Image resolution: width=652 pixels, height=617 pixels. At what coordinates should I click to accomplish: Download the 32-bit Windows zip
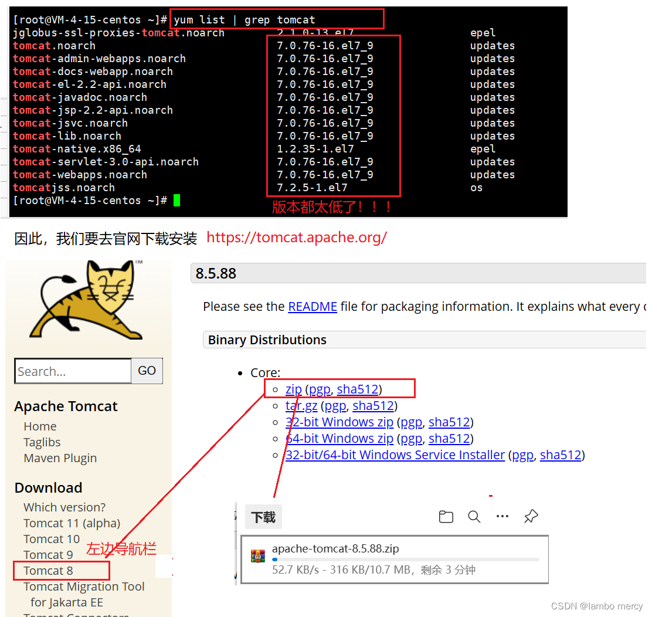coord(339,422)
